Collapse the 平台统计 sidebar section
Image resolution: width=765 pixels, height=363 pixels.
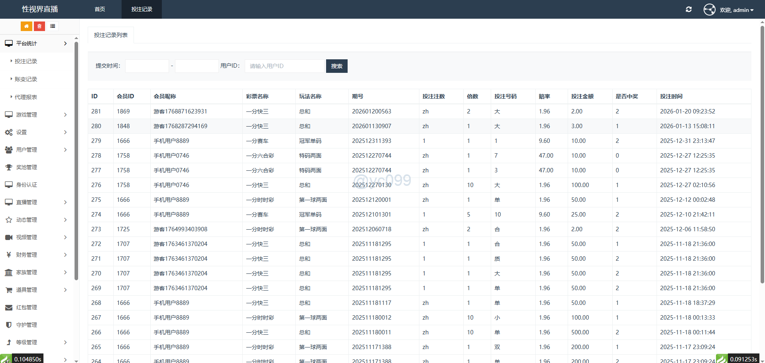pos(37,43)
